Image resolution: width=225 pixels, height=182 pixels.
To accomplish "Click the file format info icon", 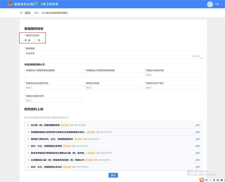I will (x=67, y=118).
